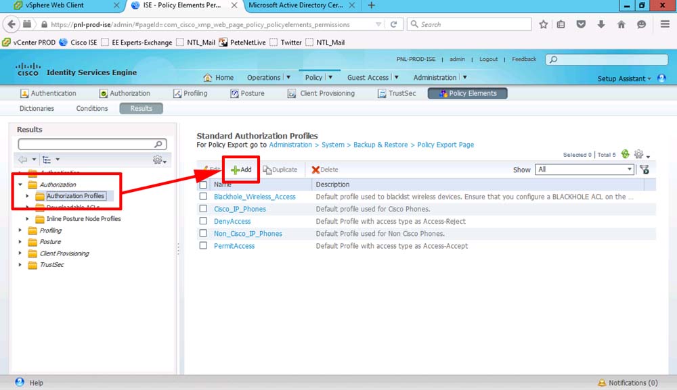677x390 pixels.
Task: Click the Results pane back arrow
Action: pyautogui.click(x=22, y=160)
